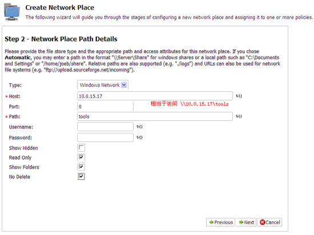This screenshot has height=235, width=314.
Task: Click the green arrow on Next button
Action: 241,222
